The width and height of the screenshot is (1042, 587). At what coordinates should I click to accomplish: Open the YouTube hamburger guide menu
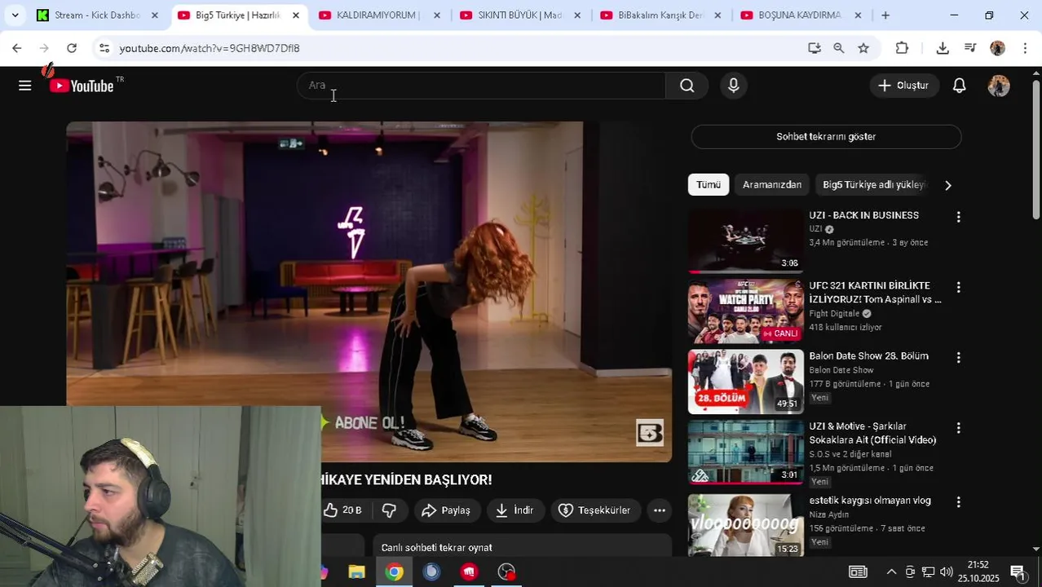pyautogui.click(x=25, y=86)
